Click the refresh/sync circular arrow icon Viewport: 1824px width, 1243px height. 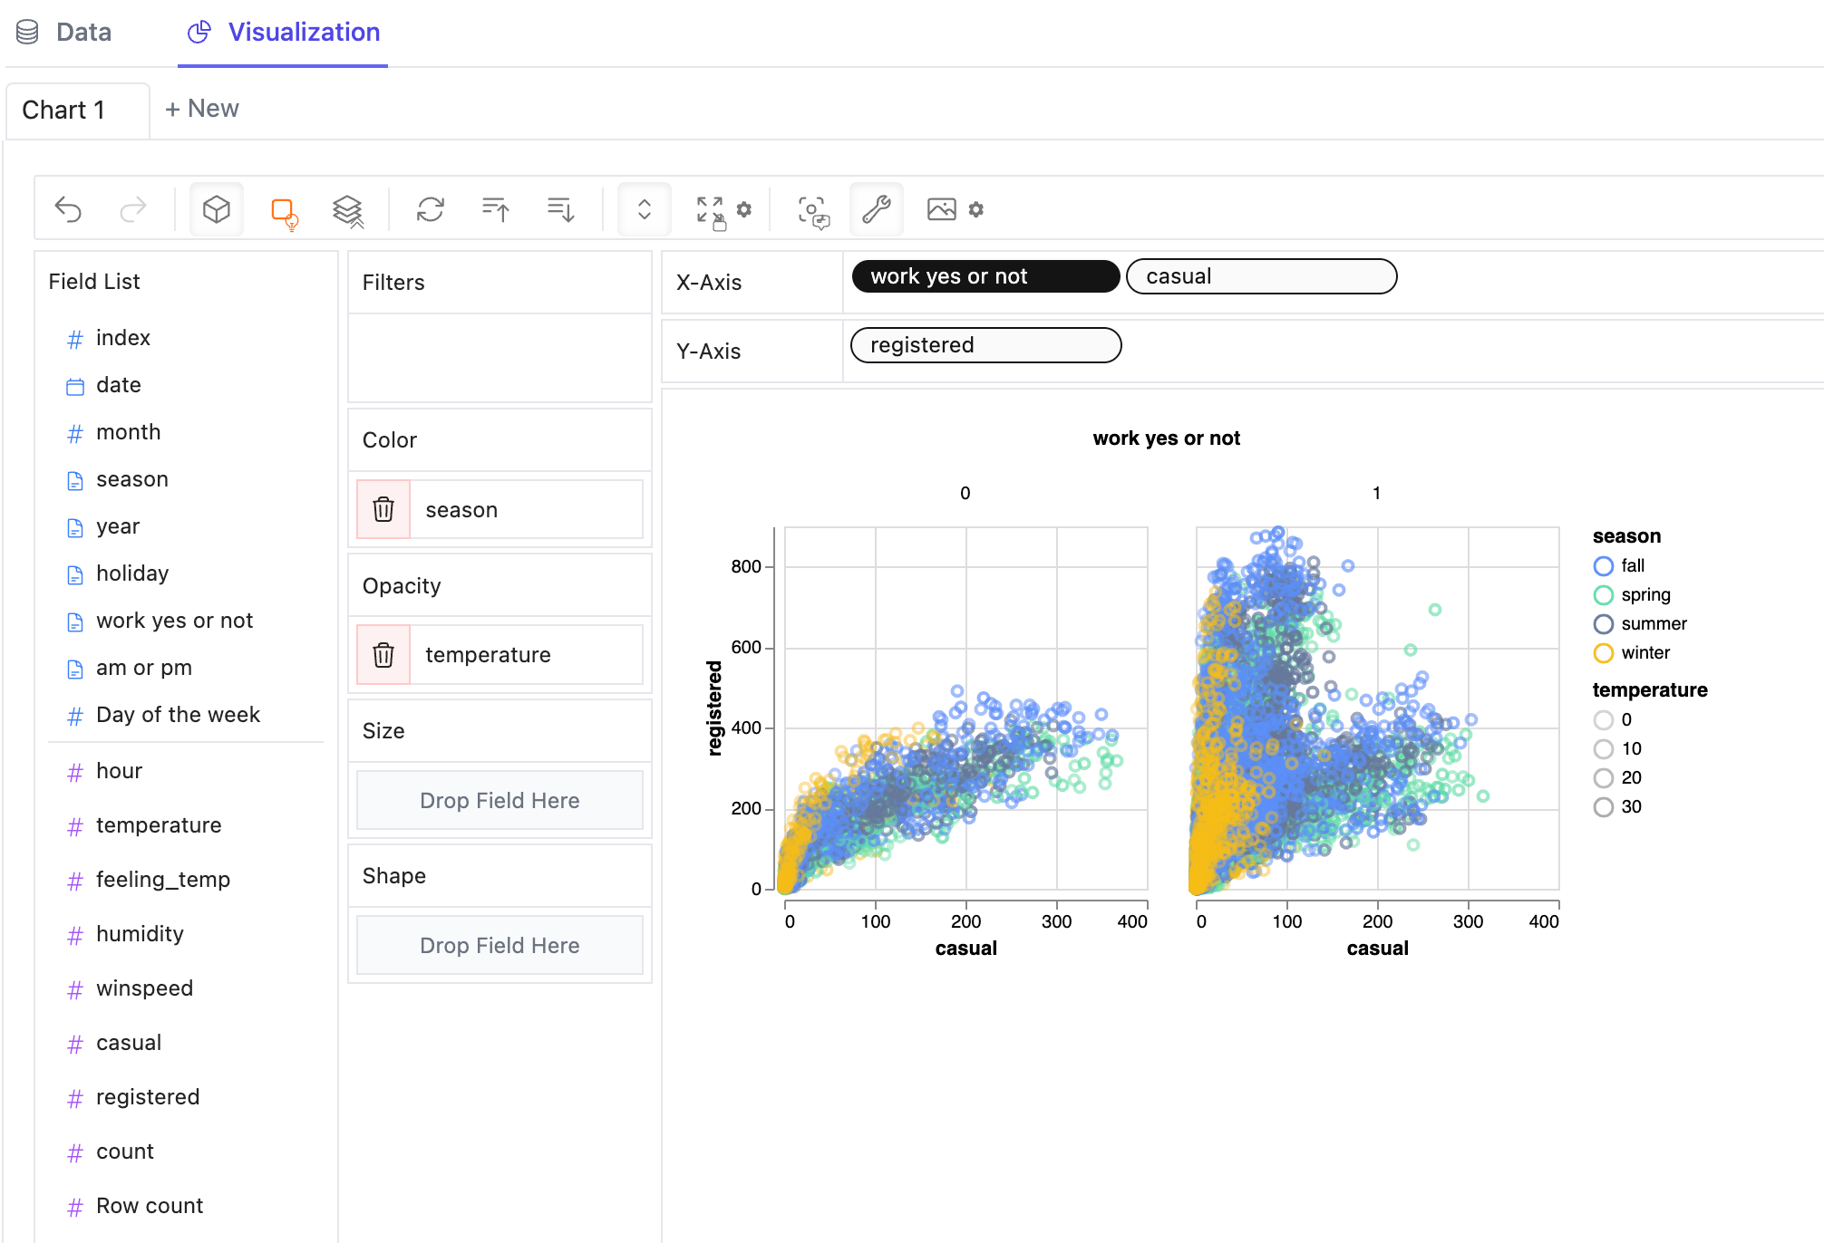[430, 209]
